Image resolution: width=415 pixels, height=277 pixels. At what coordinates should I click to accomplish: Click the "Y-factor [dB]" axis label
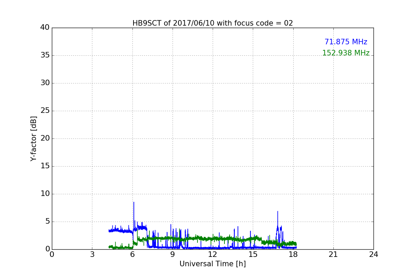(34, 138)
